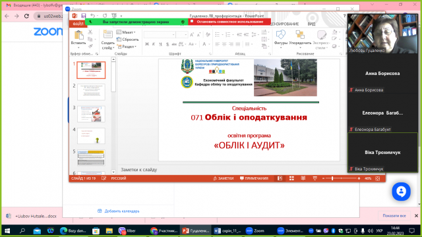Open the ФАЙЛ tab
422x237 pixels.
[78, 24]
